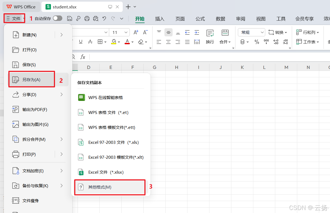Click the thousands separator icon
Viewport: 330px width, 213px height.
(x=266, y=42)
